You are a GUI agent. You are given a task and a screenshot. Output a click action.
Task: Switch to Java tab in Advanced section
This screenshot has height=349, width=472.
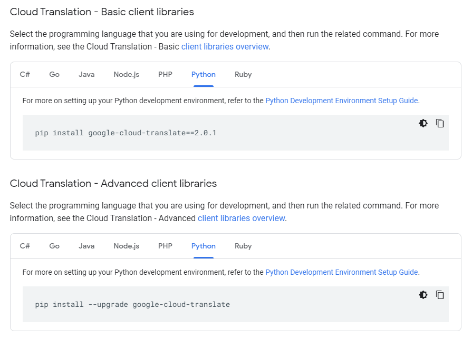[x=86, y=246]
